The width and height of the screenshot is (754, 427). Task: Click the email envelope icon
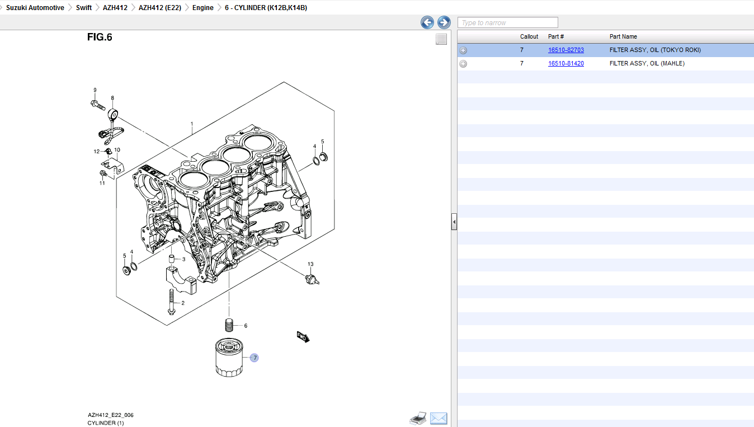439,418
